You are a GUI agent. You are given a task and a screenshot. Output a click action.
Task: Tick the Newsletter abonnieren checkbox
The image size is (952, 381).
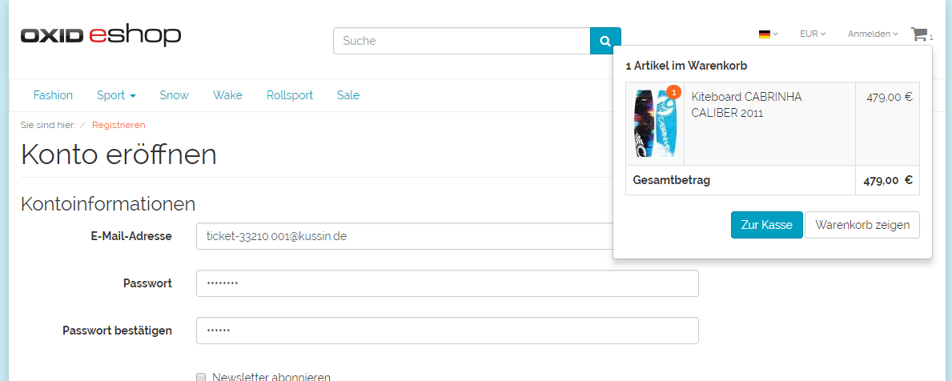click(x=201, y=377)
